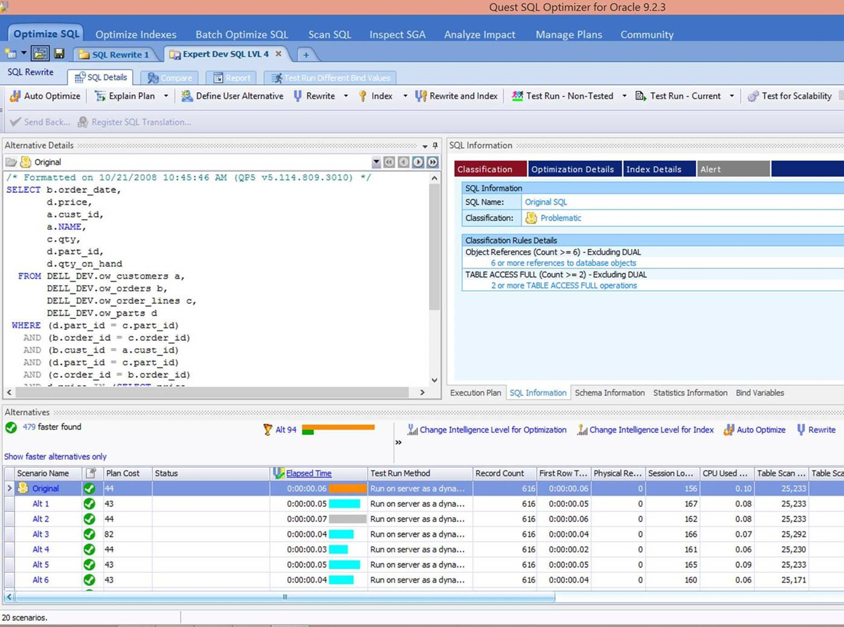Go to first alternative navigation icon

pyautogui.click(x=389, y=162)
